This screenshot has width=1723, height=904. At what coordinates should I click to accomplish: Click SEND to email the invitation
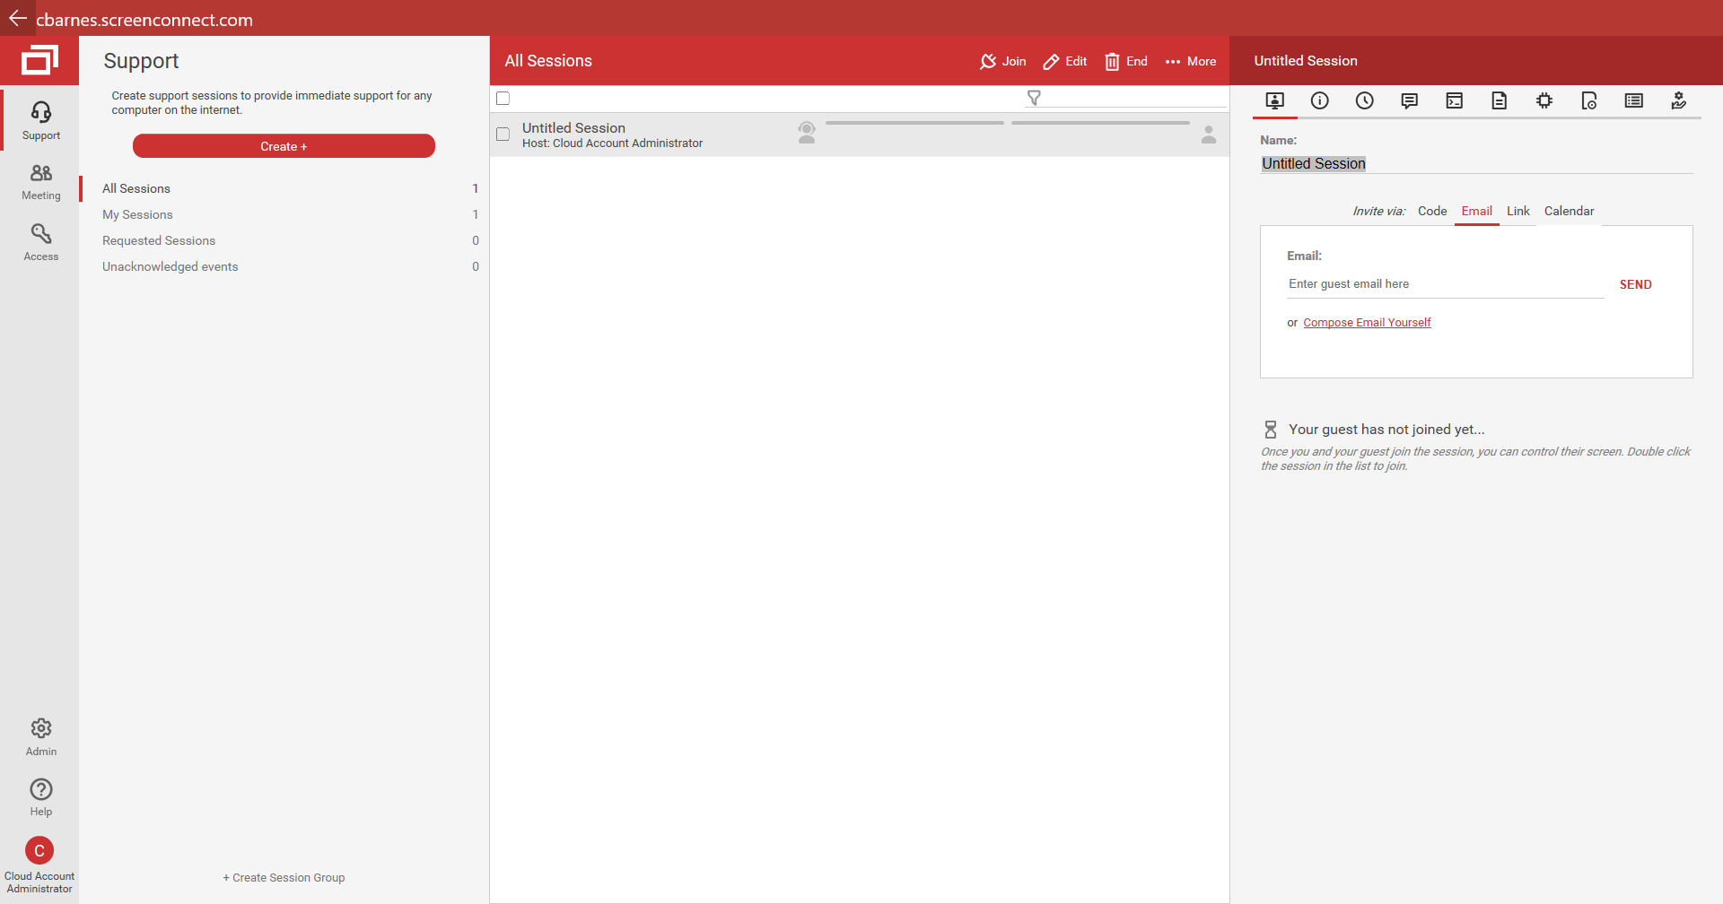(1635, 284)
